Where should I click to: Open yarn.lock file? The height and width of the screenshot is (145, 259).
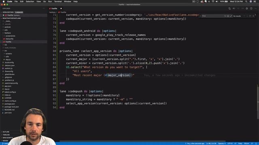coord(8,113)
